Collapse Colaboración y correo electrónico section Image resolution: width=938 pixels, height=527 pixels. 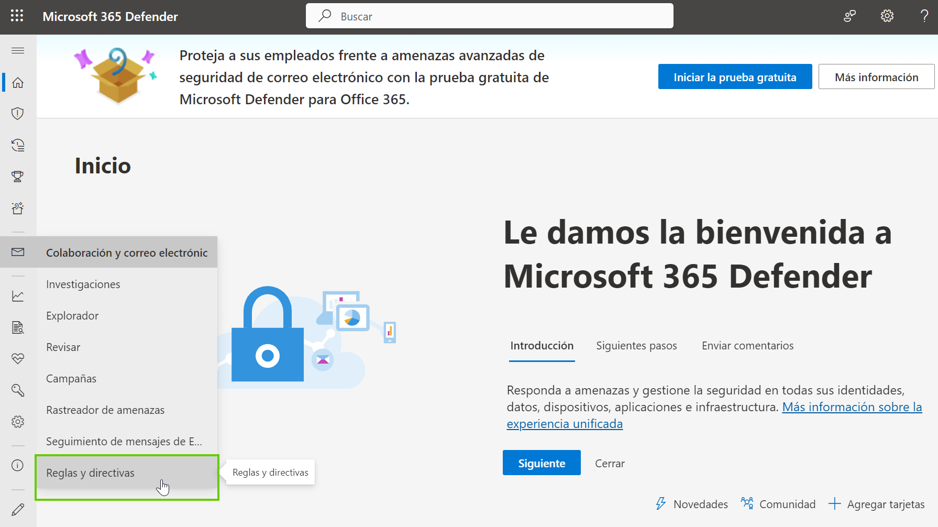(x=126, y=252)
